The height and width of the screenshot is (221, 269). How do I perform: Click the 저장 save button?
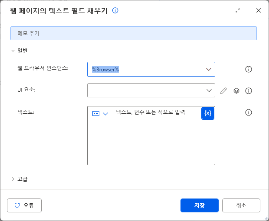click(x=200, y=205)
